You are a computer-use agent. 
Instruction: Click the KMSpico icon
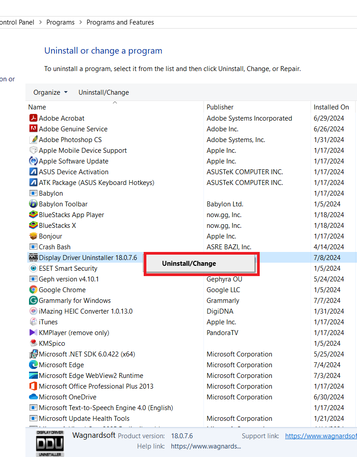[33, 343]
